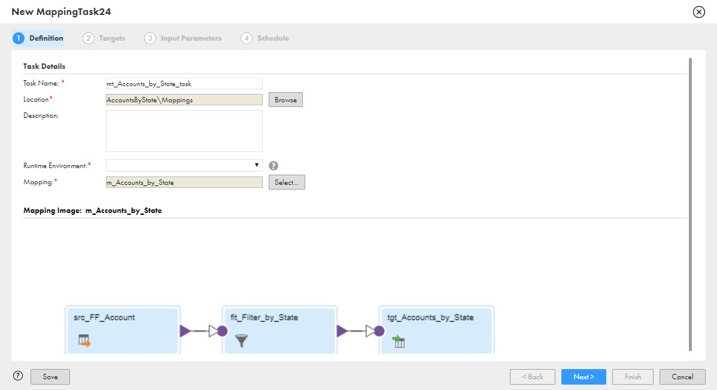Click the purple input port of flt_Filter_by_State
The height and width of the screenshot is (390, 717).
(222, 331)
